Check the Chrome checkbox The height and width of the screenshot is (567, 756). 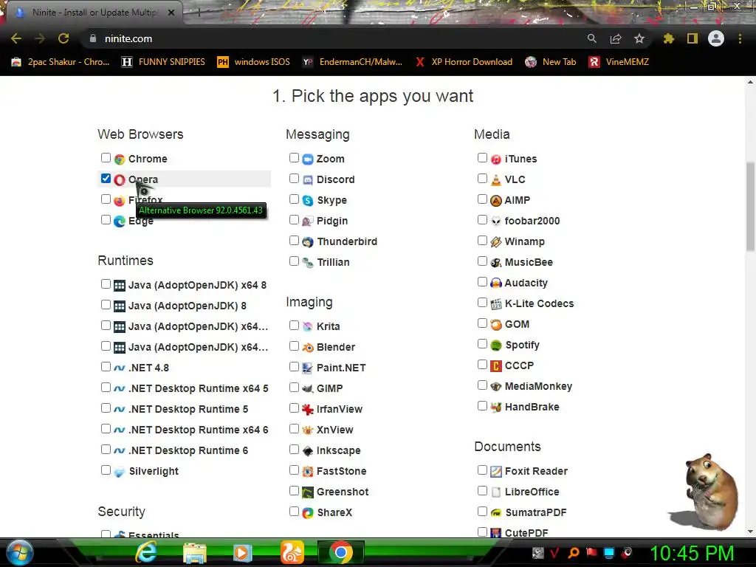[x=106, y=158]
